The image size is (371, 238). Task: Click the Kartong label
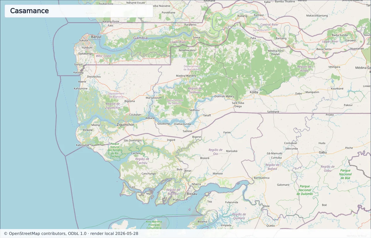click(78, 72)
